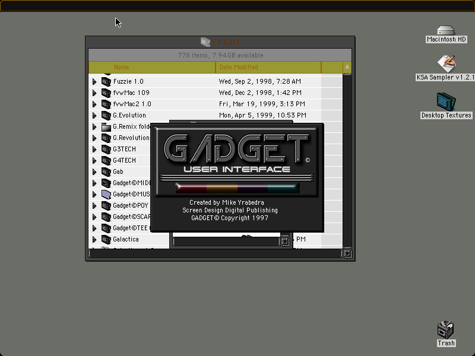Viewport: 475px width, 356px height.
Task: Select the icon beside G3TECH
Action: pos(106,150)
